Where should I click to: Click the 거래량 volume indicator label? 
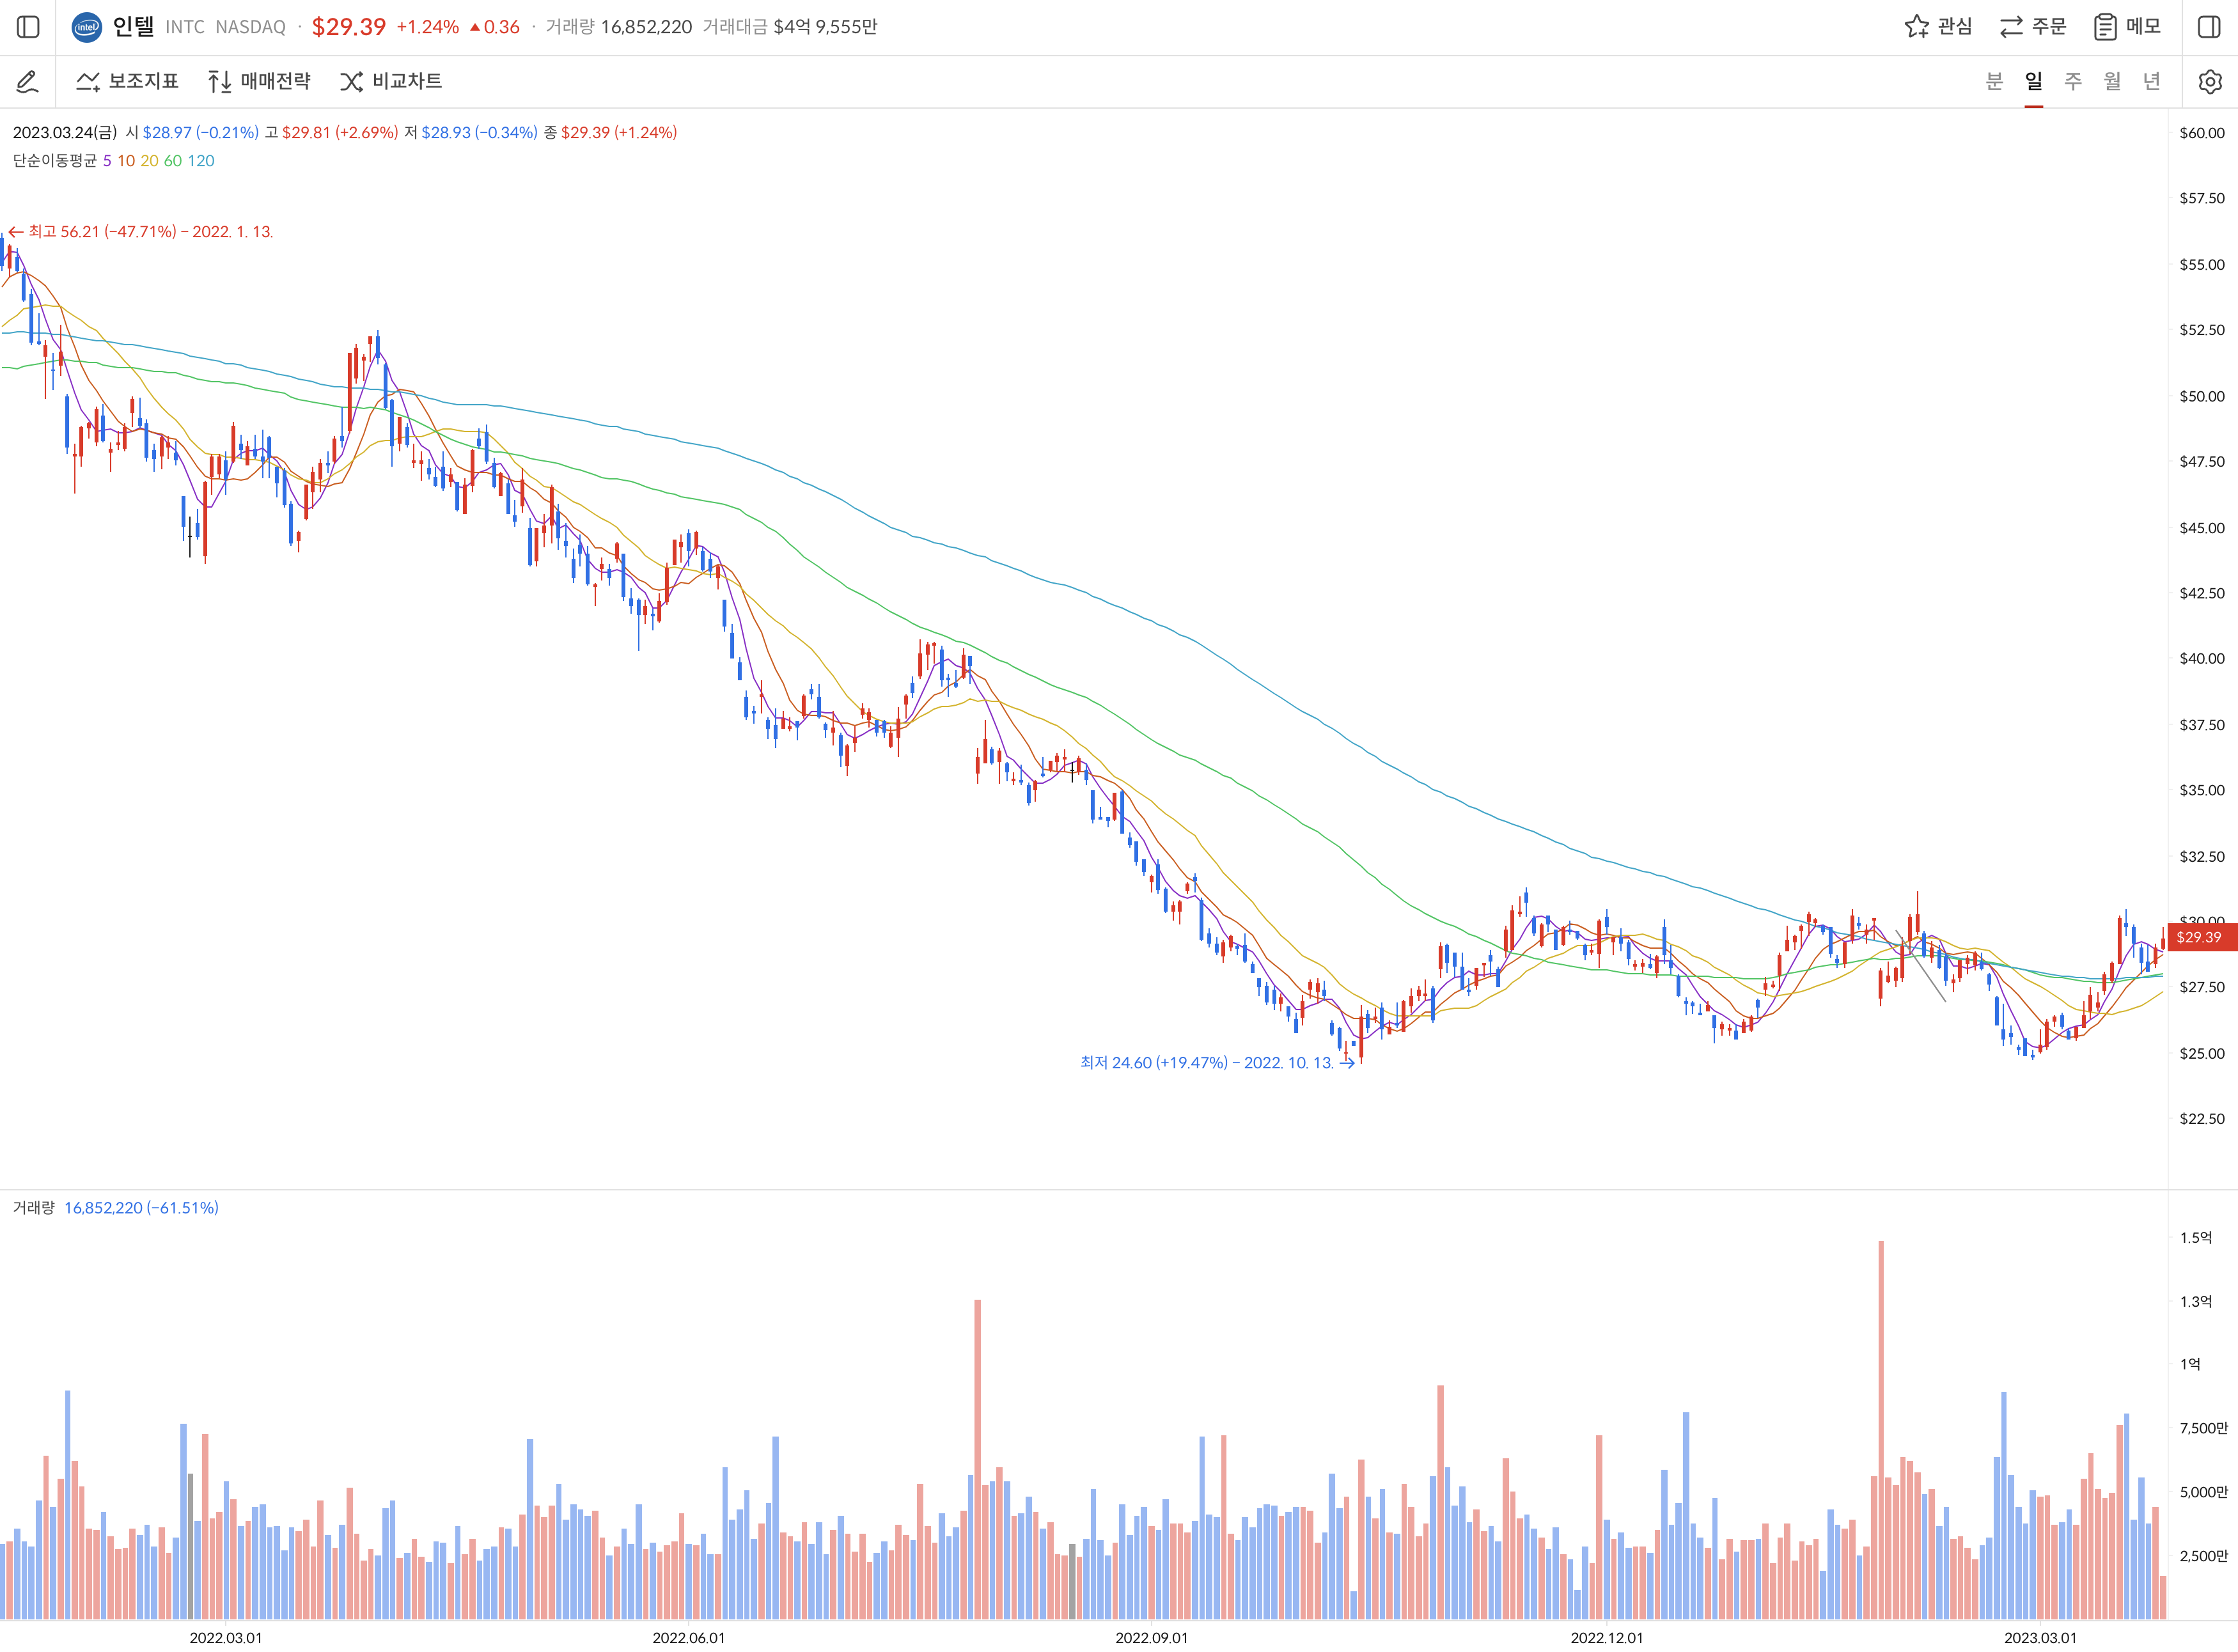pos(33,1208)
